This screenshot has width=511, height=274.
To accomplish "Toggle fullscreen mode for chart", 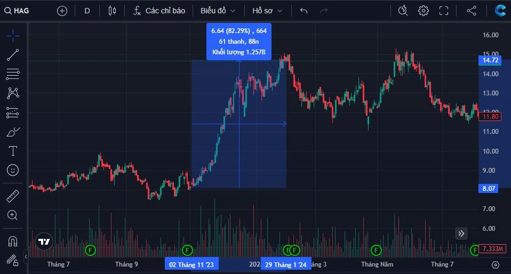I will pyautogui.click(x=444, y=11).
